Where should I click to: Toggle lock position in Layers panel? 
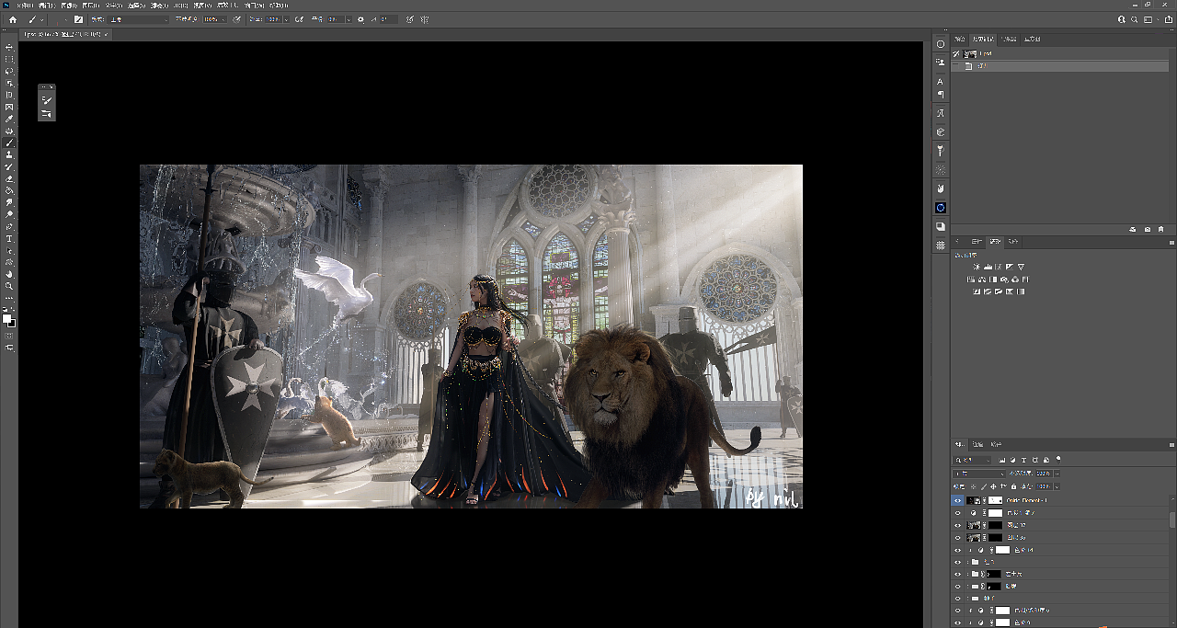(993, 486)
